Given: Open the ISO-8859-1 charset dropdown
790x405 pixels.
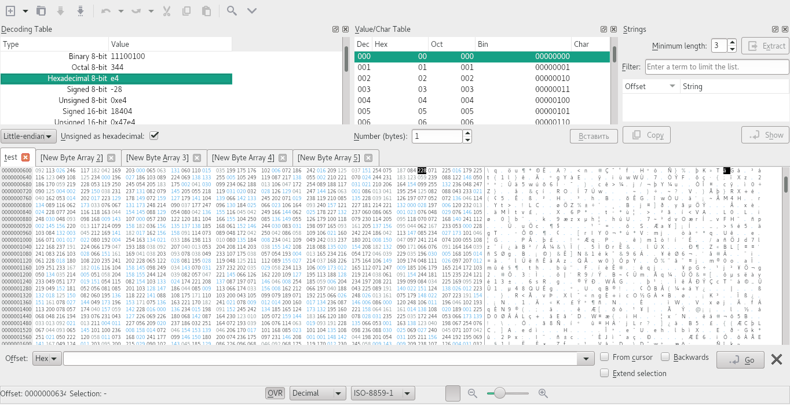Looking at the screenshot, I should point(383,393).
